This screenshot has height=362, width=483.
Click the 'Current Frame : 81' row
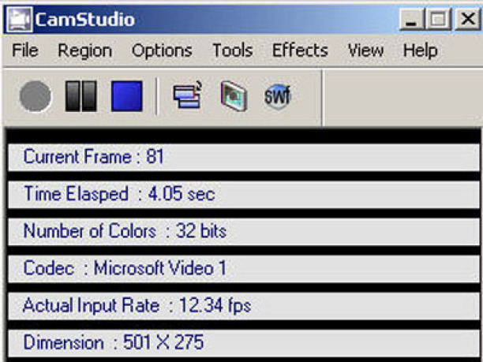click(x=244, y=157)
